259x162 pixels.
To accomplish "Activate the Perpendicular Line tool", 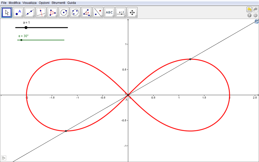I will (x=41, y=12).
